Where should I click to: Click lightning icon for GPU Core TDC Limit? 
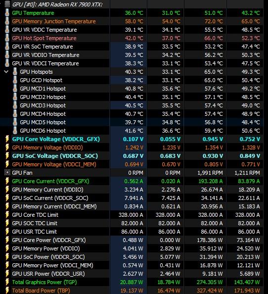pyautogui.click(x=7, y=215)
